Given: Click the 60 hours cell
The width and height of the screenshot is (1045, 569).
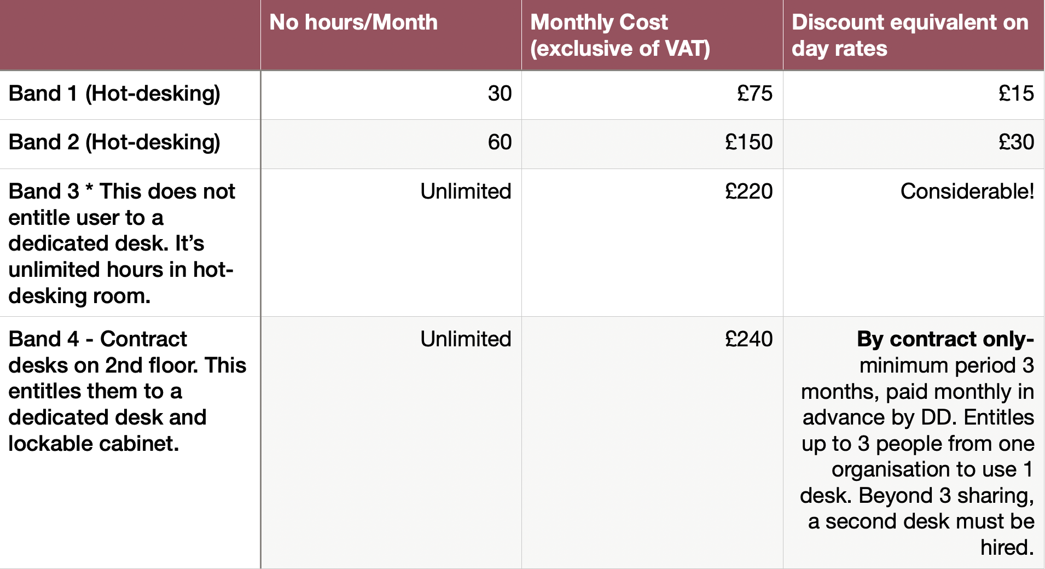Looking at the screenshot, I should [499, 142].
